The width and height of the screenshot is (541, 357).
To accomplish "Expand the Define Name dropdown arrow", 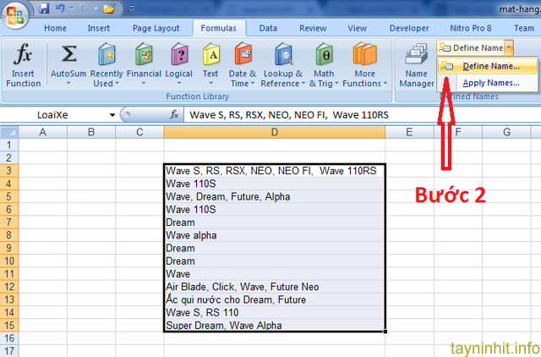I will tap(509, 48).
